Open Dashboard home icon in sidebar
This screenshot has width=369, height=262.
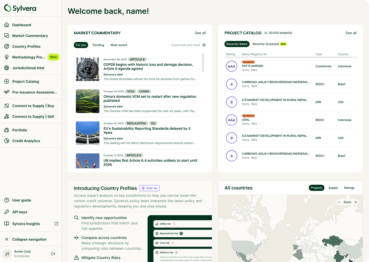pos(7,25)
